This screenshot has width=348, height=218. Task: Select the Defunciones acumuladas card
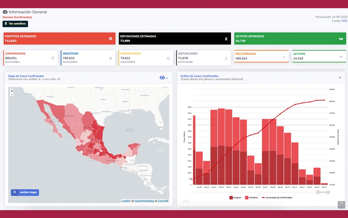203,58
